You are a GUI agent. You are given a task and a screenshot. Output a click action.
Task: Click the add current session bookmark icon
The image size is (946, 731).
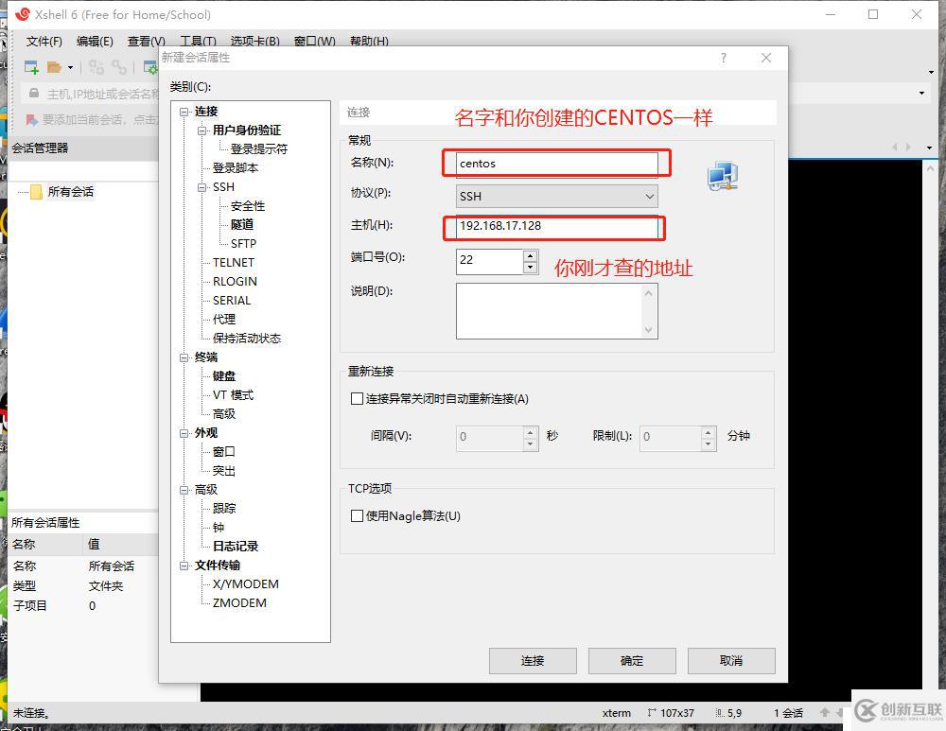coord(31,120)
